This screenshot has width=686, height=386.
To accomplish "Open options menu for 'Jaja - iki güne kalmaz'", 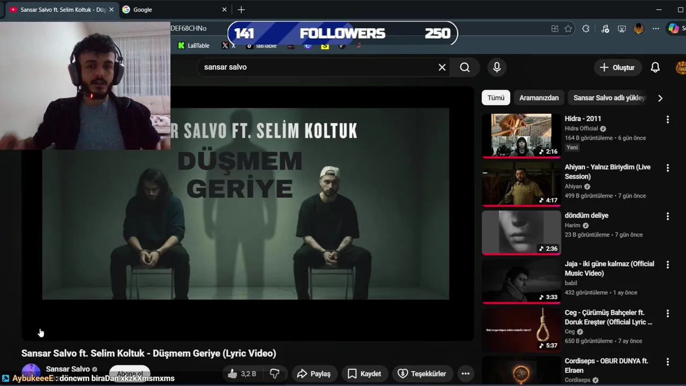I will pos(667,265).
